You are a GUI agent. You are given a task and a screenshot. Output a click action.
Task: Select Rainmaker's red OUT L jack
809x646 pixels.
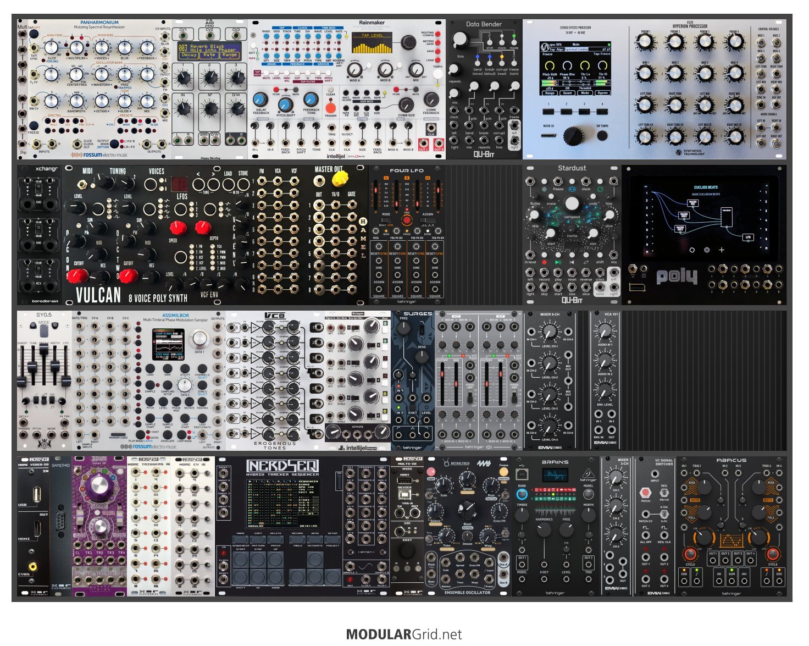pos(424,142)
